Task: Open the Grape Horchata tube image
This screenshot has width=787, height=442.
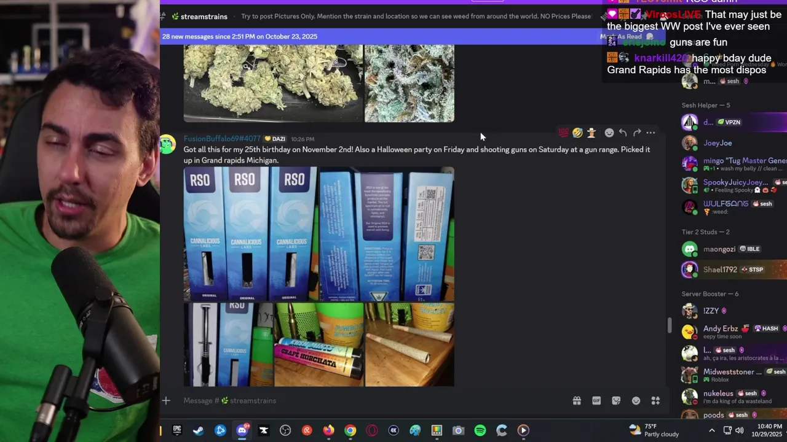Action: (x=319, y=344)
